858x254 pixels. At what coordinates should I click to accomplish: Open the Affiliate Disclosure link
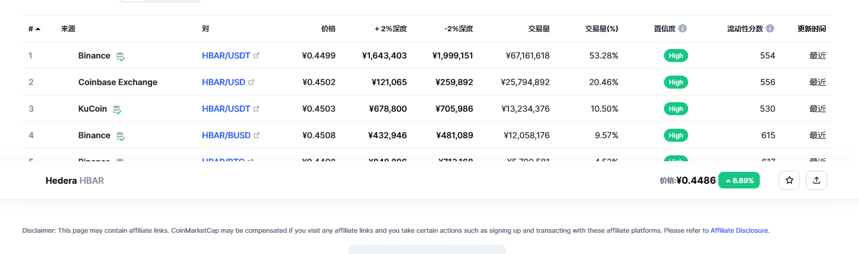click(739, 230)
